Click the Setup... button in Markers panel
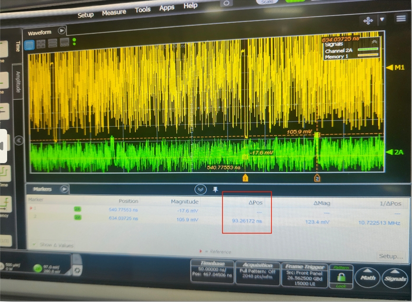 pyautogui.click(x=390, y=256)
